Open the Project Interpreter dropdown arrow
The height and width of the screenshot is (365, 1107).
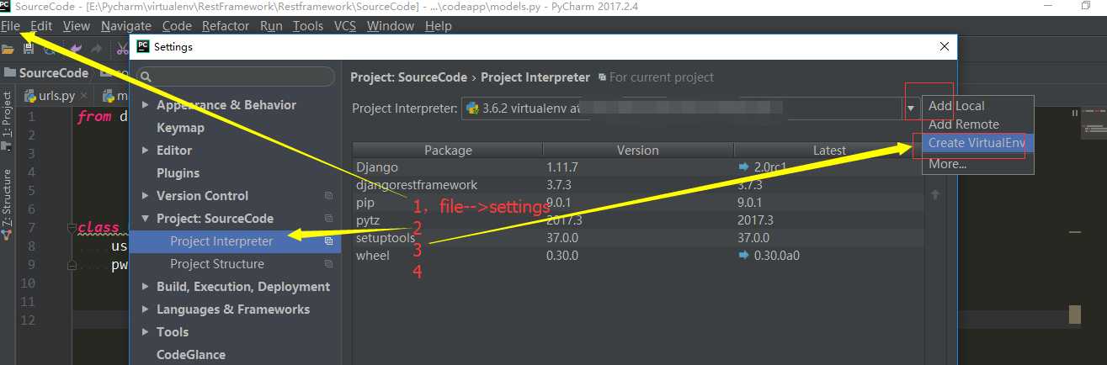coord(911,108)
